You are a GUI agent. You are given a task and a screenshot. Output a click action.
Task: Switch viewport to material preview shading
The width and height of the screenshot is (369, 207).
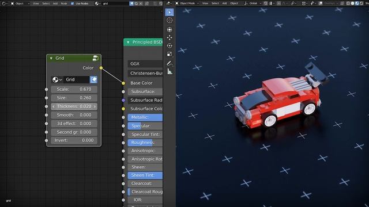click(357, 3)
